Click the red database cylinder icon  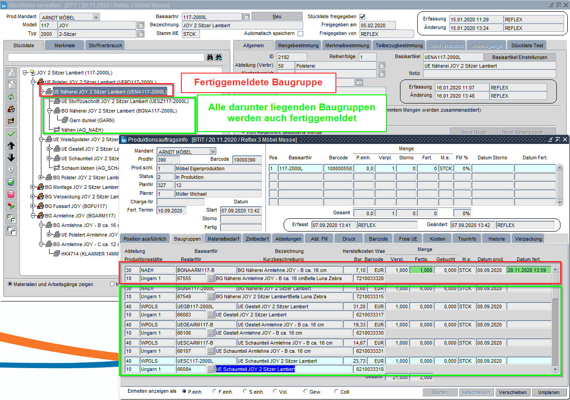click(x=11, y=194)
